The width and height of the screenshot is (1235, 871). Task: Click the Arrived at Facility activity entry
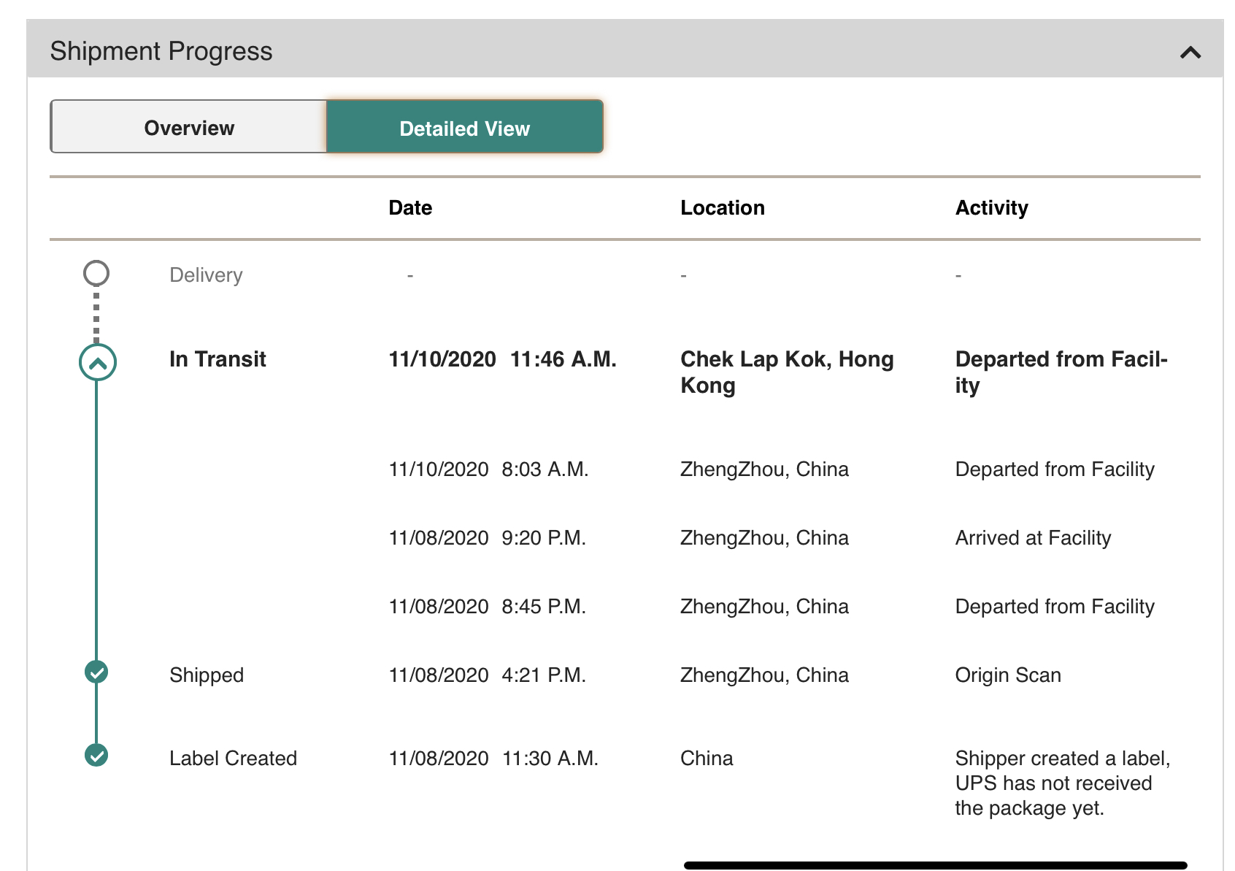(1033, 538)
